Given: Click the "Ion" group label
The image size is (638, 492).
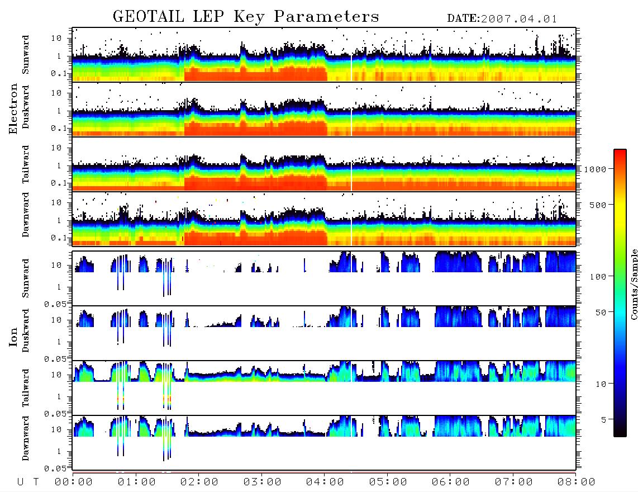Looking at the screenshot, I should pyautogui.click(x=13, y=337).
